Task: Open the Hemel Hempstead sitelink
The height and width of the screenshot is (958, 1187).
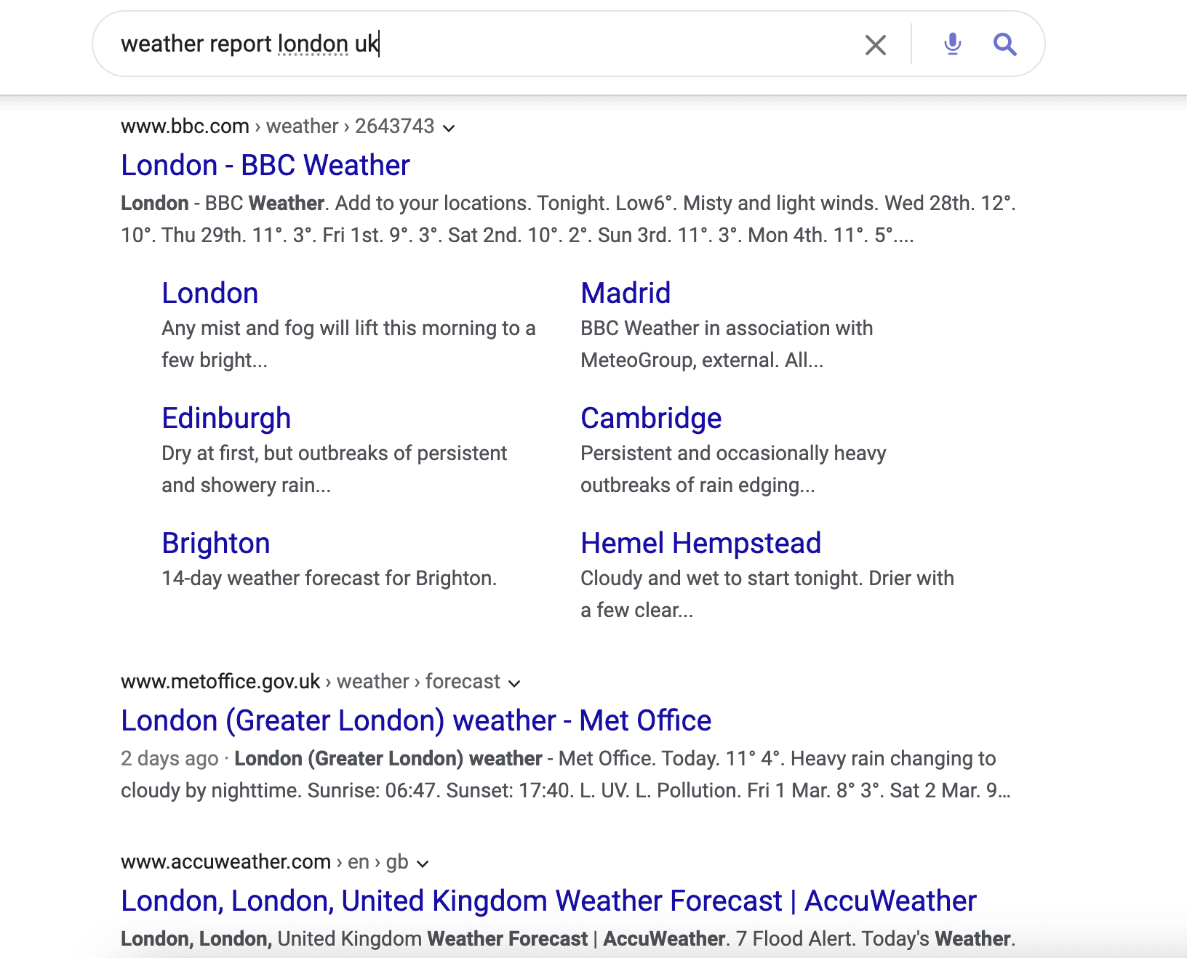Action: pyautogui.click(x=700, y=544)
